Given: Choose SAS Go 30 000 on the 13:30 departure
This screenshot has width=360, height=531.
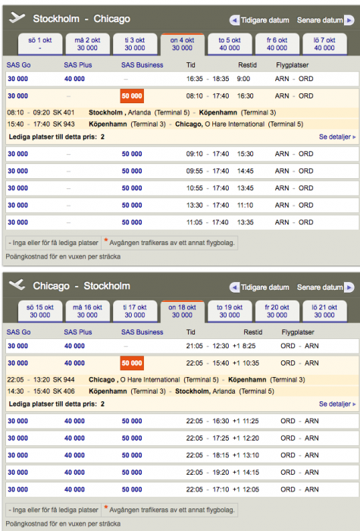Looking at the screenshot, I should pos(18,206).
